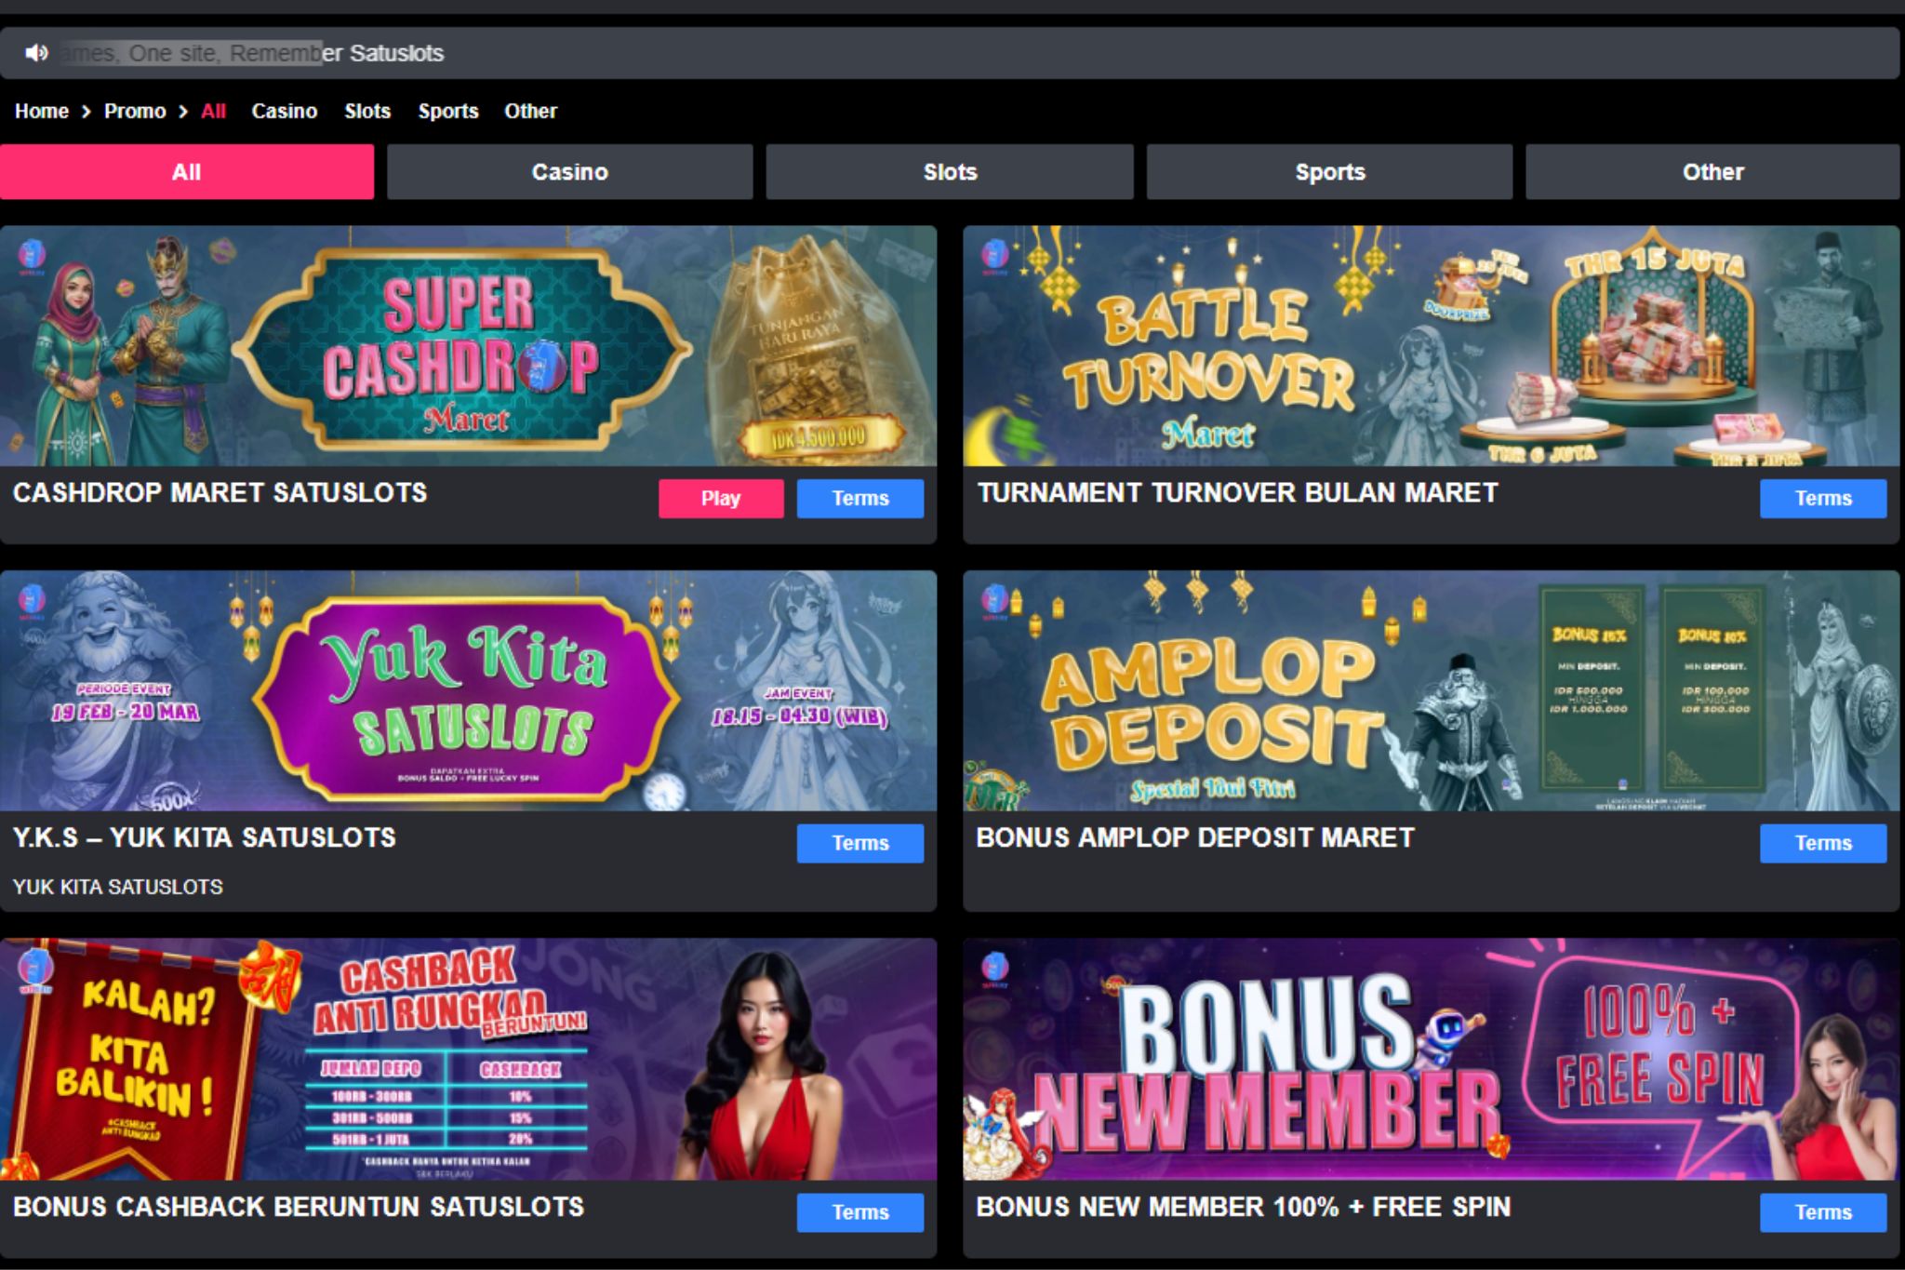
Task: Switch to the Other filter tab
Action: pyautogui.click(x=1712, y=172)
